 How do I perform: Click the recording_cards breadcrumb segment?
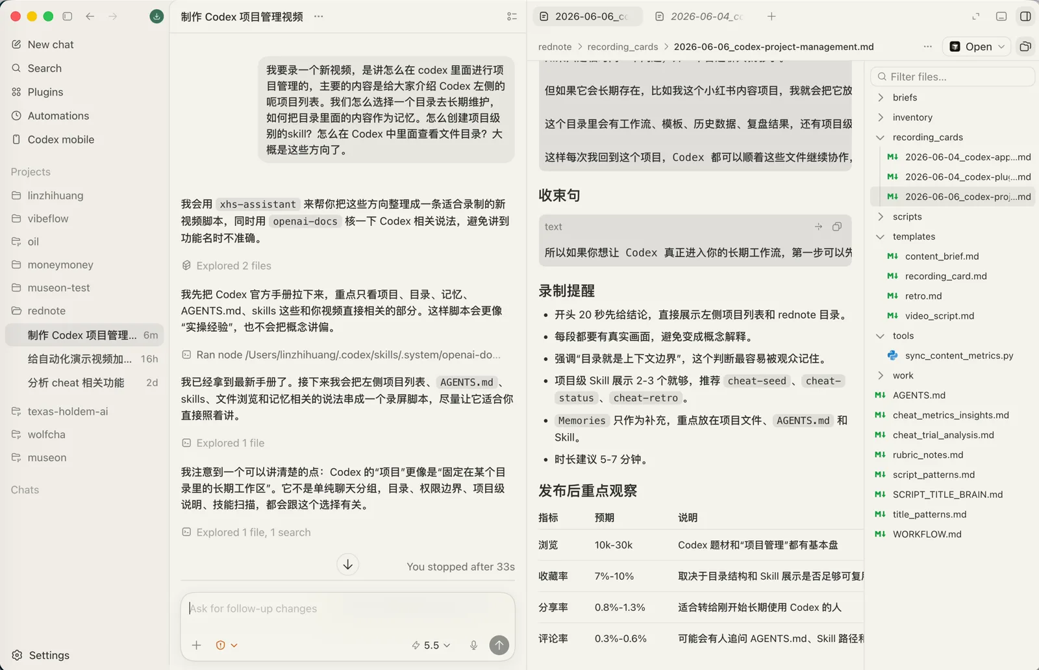[x=622, y=47]
